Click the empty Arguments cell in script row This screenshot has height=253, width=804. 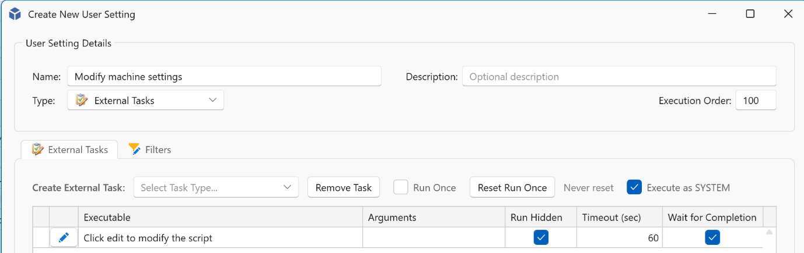pyautogui.click(x=434, y=237)
